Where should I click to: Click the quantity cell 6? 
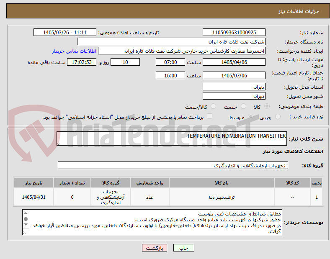(x=72, y=197)
